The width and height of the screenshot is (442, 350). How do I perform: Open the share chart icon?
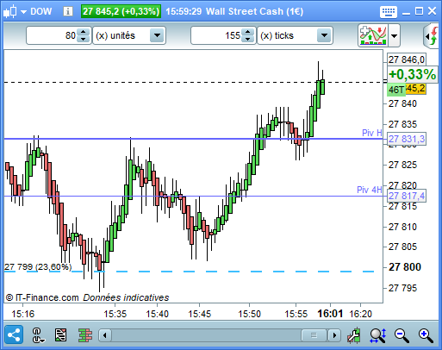(14, 335)
